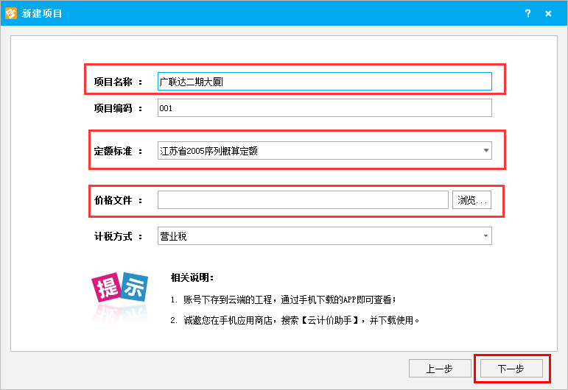Click the 项目编码 label

coord(113,108)
